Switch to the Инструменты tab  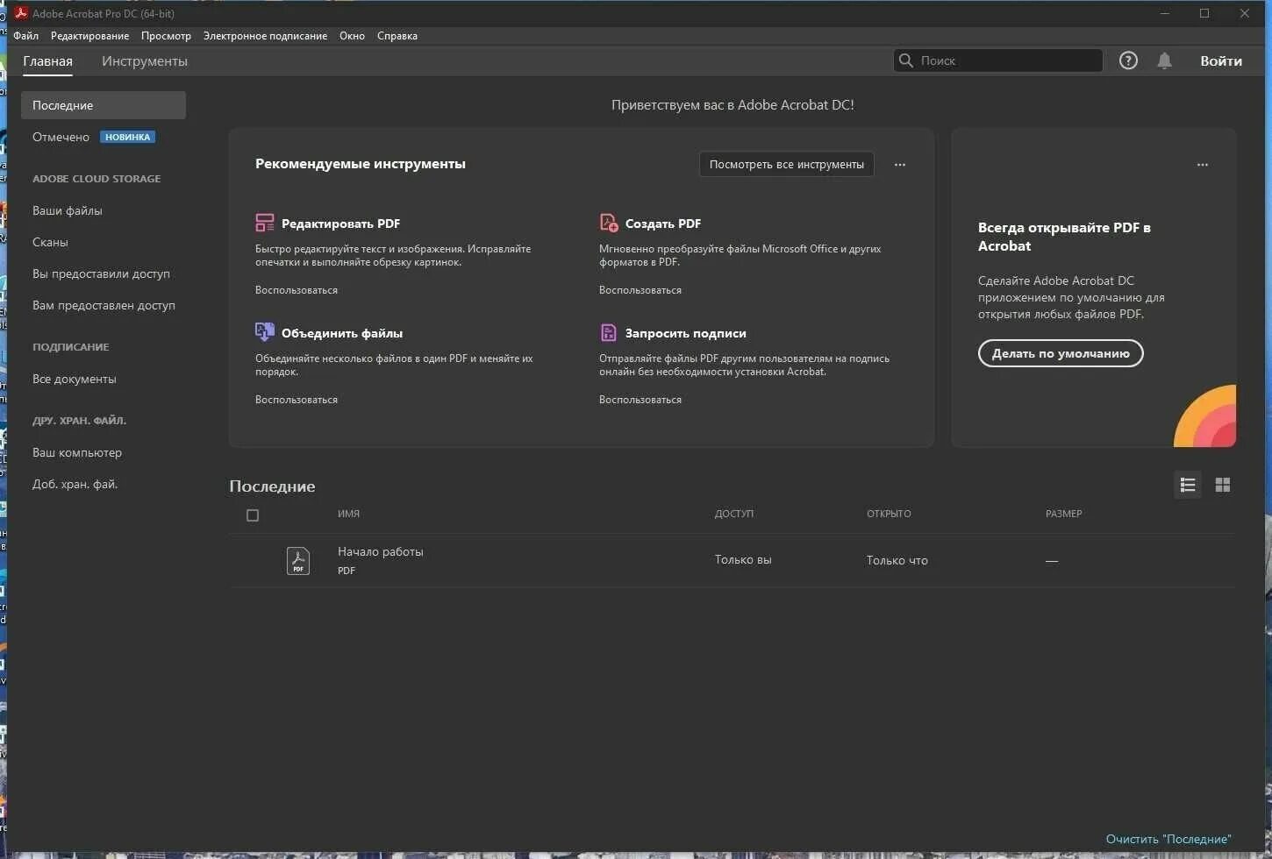point(145,61)
